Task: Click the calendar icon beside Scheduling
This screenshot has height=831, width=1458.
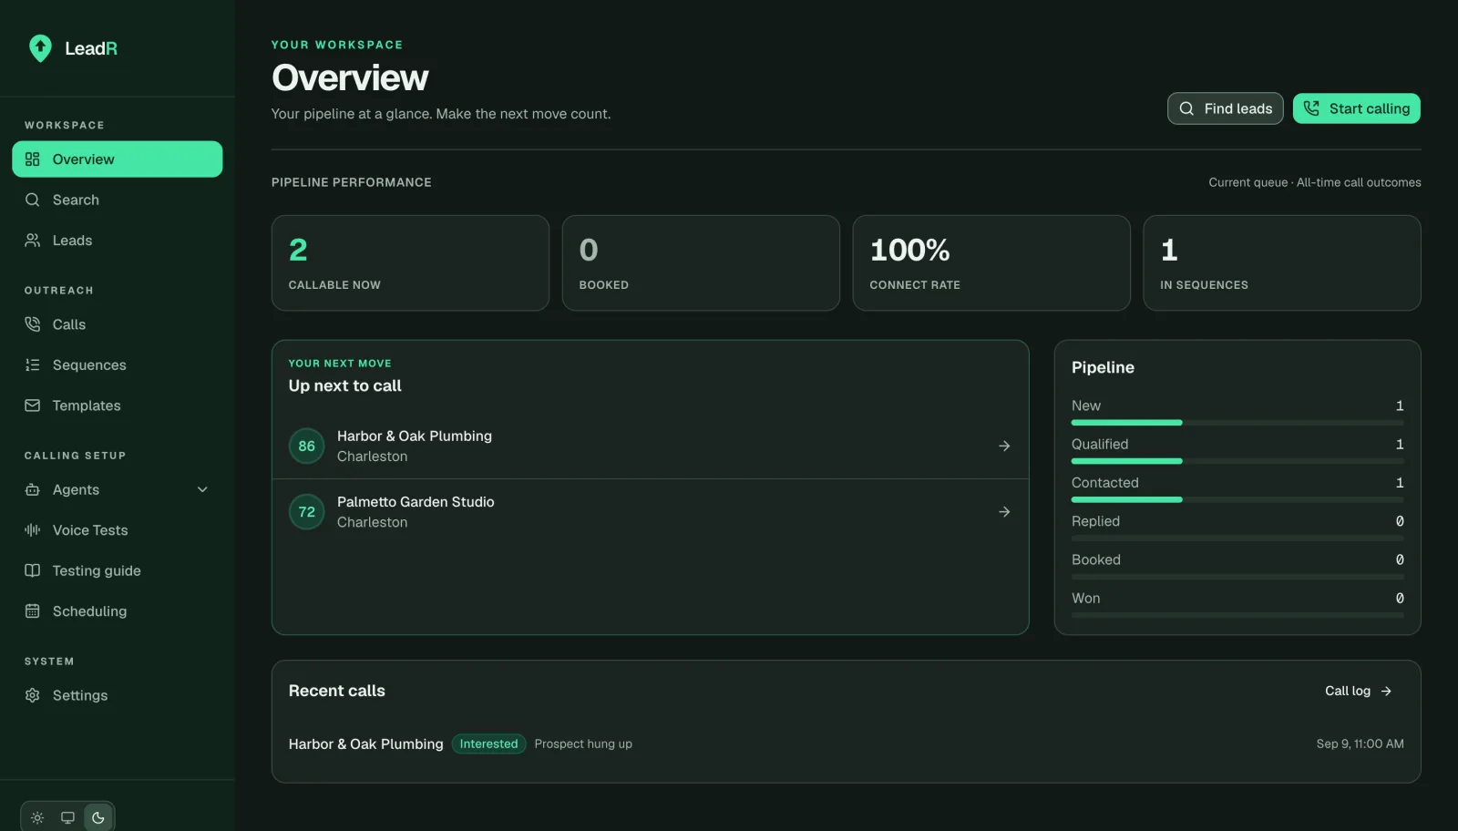Action: pyautogui.click(x=33, y=611)
